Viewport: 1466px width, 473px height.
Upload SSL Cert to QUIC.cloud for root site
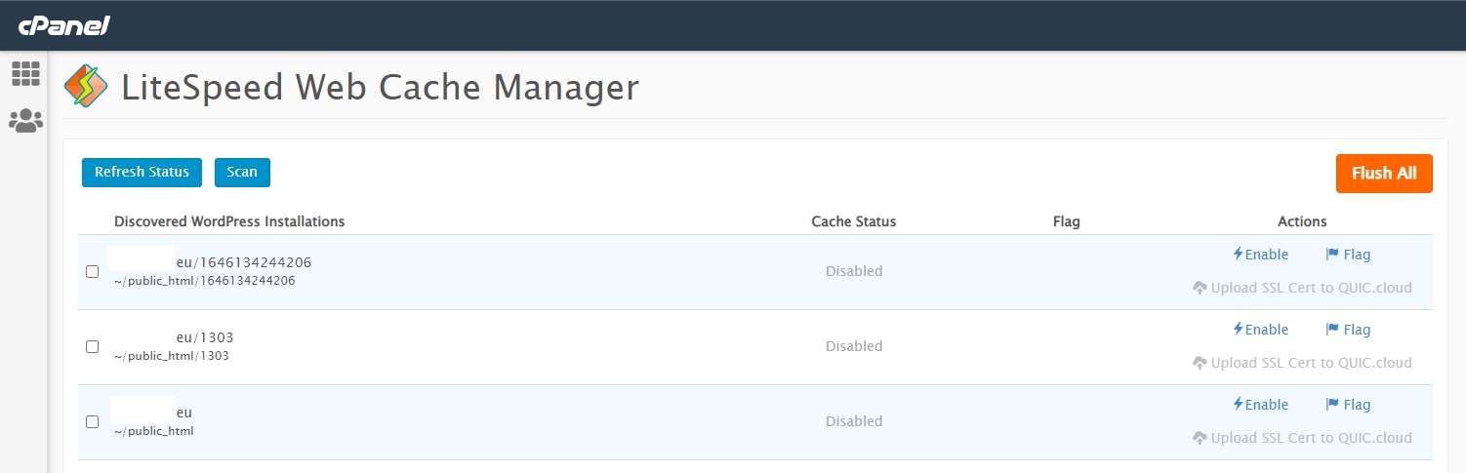click(x=1302, y=438)
